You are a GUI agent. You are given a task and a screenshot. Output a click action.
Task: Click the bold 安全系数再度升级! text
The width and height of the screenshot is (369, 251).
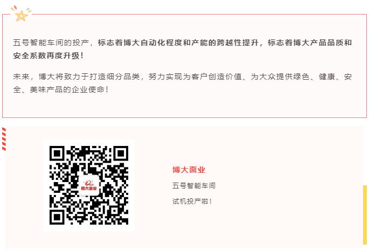[x=48, y=56]
